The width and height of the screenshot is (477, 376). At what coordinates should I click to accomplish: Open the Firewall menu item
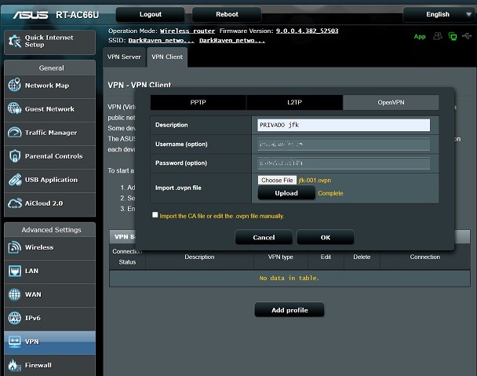[50, 365]
